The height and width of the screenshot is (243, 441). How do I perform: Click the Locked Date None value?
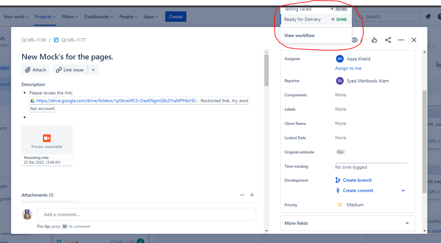(341, 138)
